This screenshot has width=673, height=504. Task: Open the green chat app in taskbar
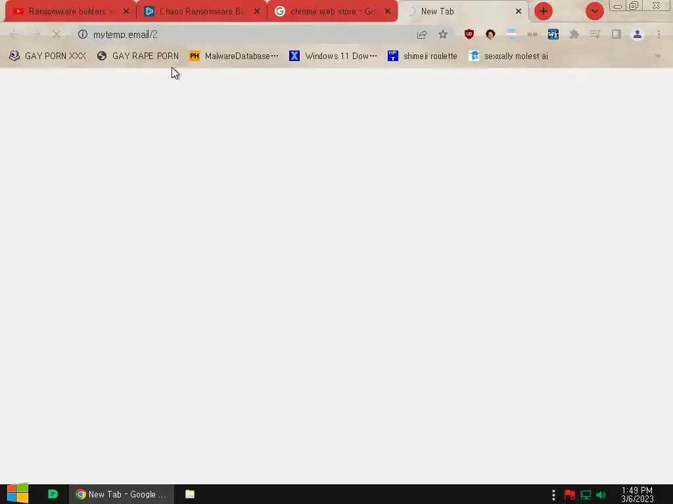[53, 494]
